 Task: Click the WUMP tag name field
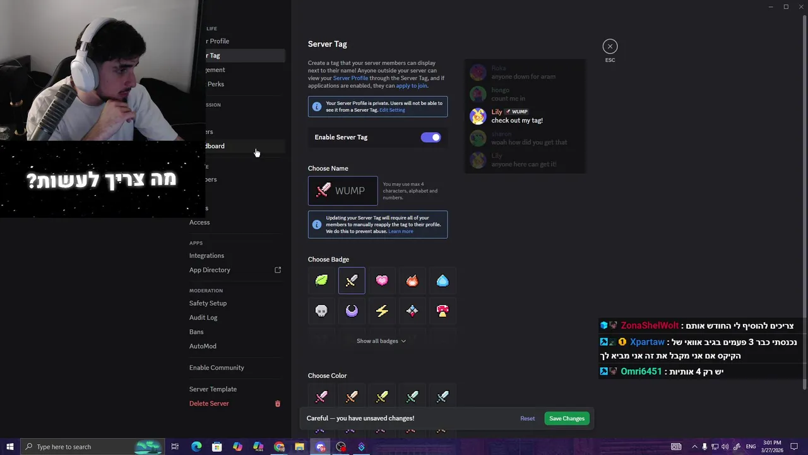tap(343, 191)
